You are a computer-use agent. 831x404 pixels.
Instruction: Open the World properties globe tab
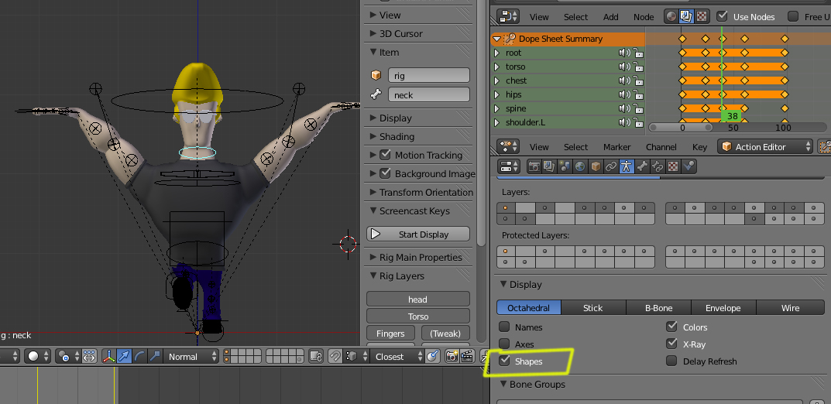pyautogui.click(x=580, y=166)
